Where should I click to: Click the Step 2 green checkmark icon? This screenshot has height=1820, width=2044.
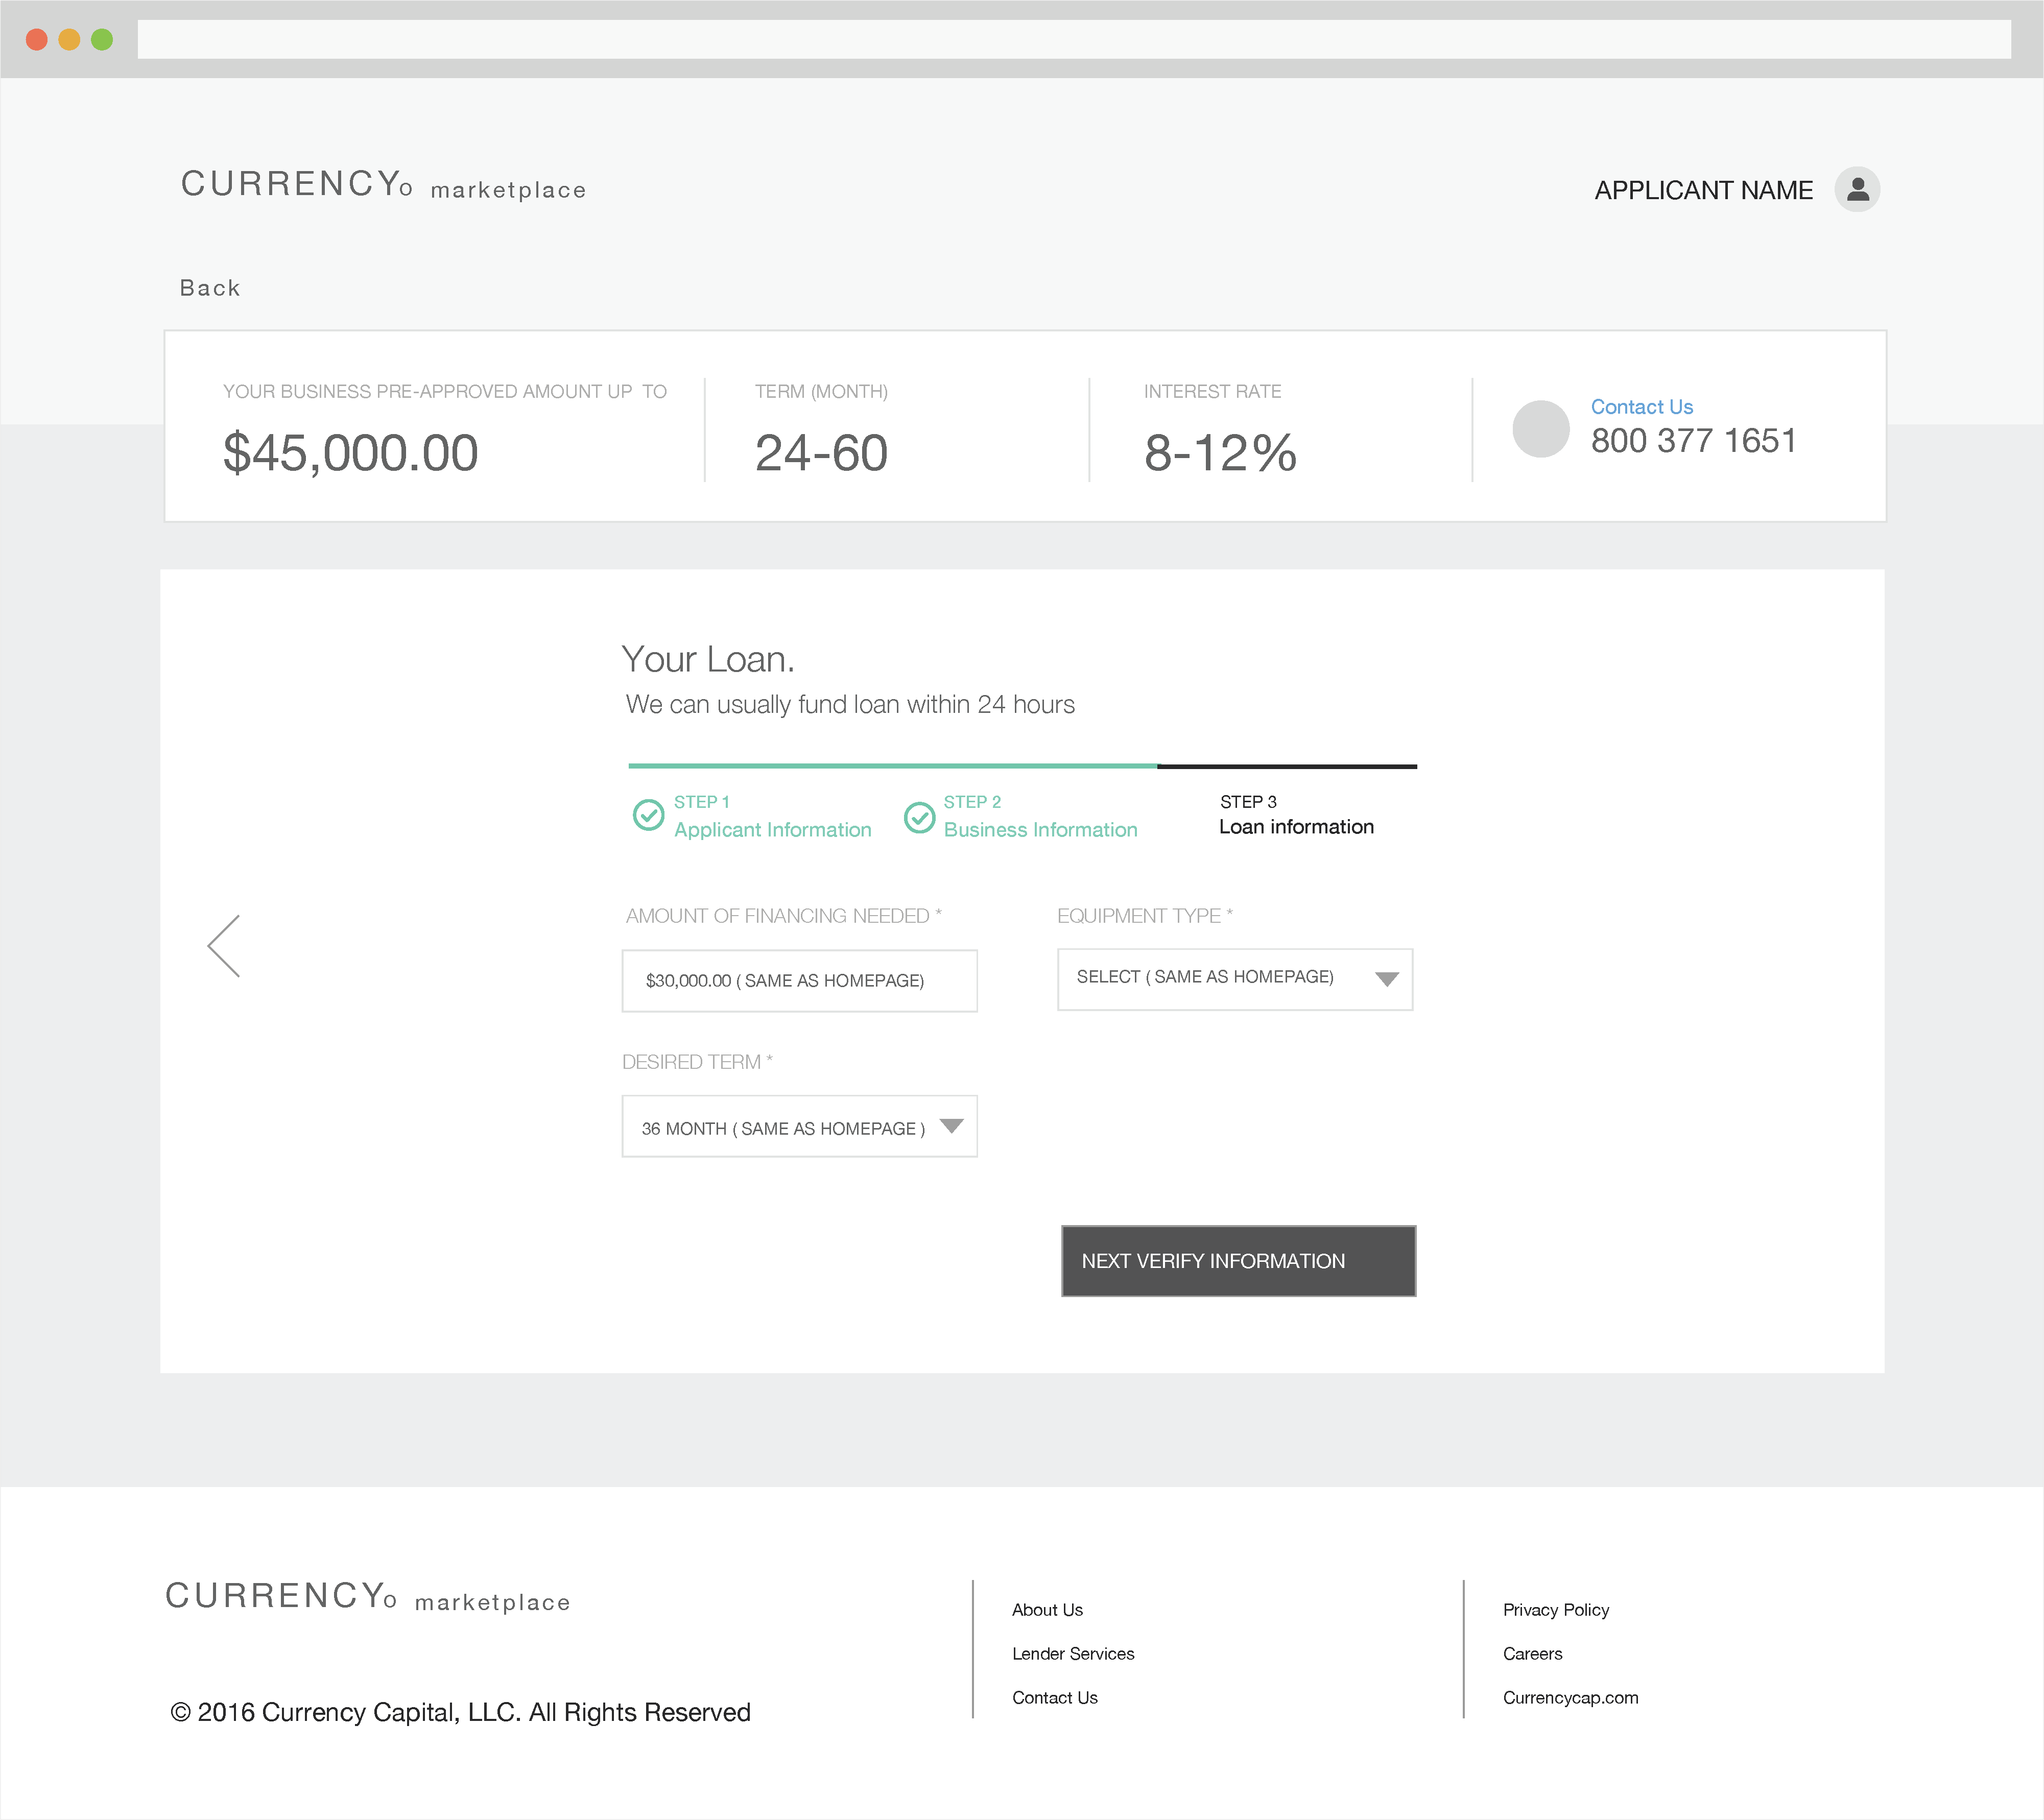click(920, 816)
